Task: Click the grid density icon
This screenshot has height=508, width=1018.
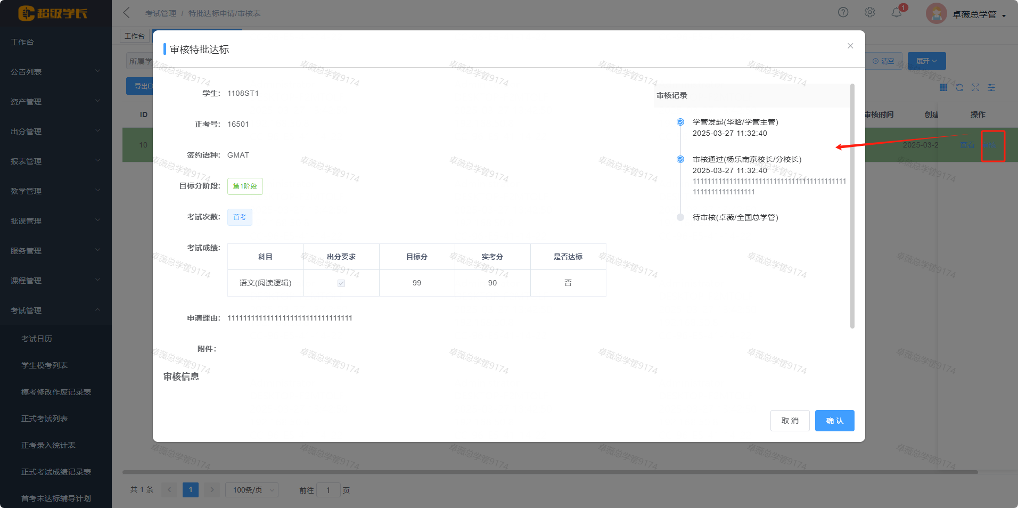Action: (x=943, y=87)
